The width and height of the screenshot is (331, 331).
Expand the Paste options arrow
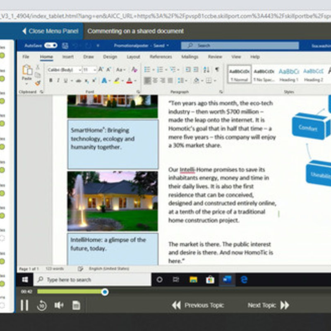(x=27, y=84)
